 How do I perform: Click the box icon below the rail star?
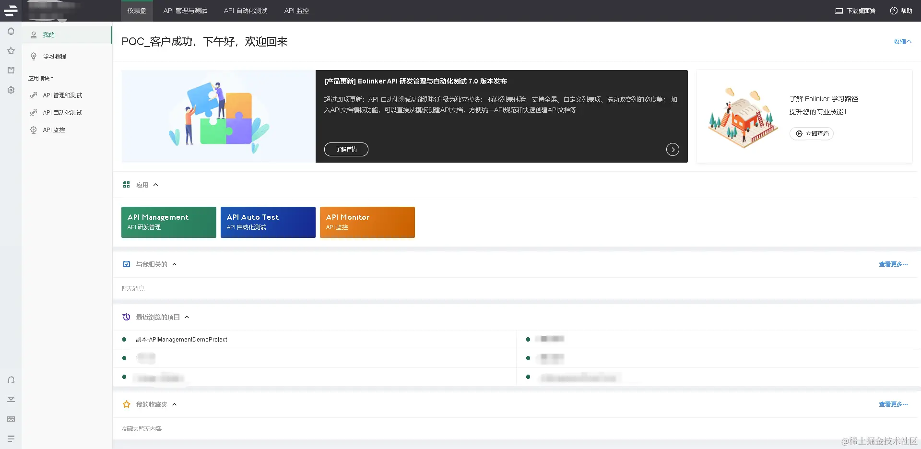click(11, 71)
